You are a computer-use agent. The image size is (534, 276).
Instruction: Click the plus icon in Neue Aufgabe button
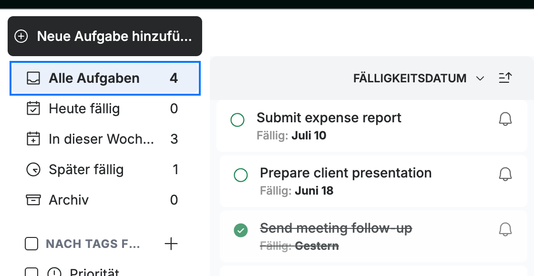coord(21,36)
